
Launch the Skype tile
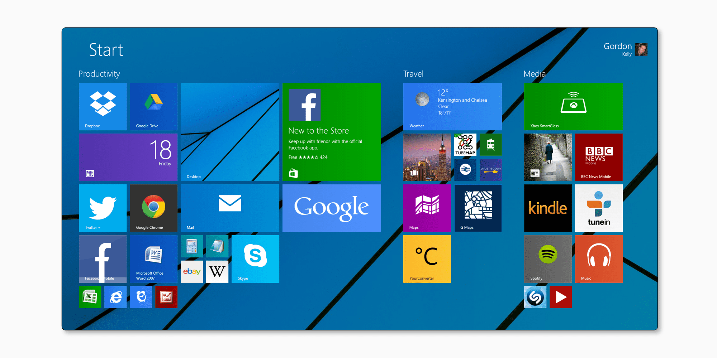[x=255, y=259]
